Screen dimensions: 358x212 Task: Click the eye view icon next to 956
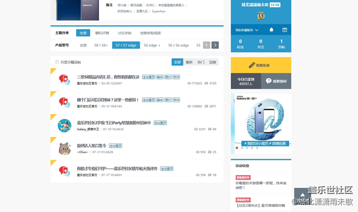(x=198, y=152)
